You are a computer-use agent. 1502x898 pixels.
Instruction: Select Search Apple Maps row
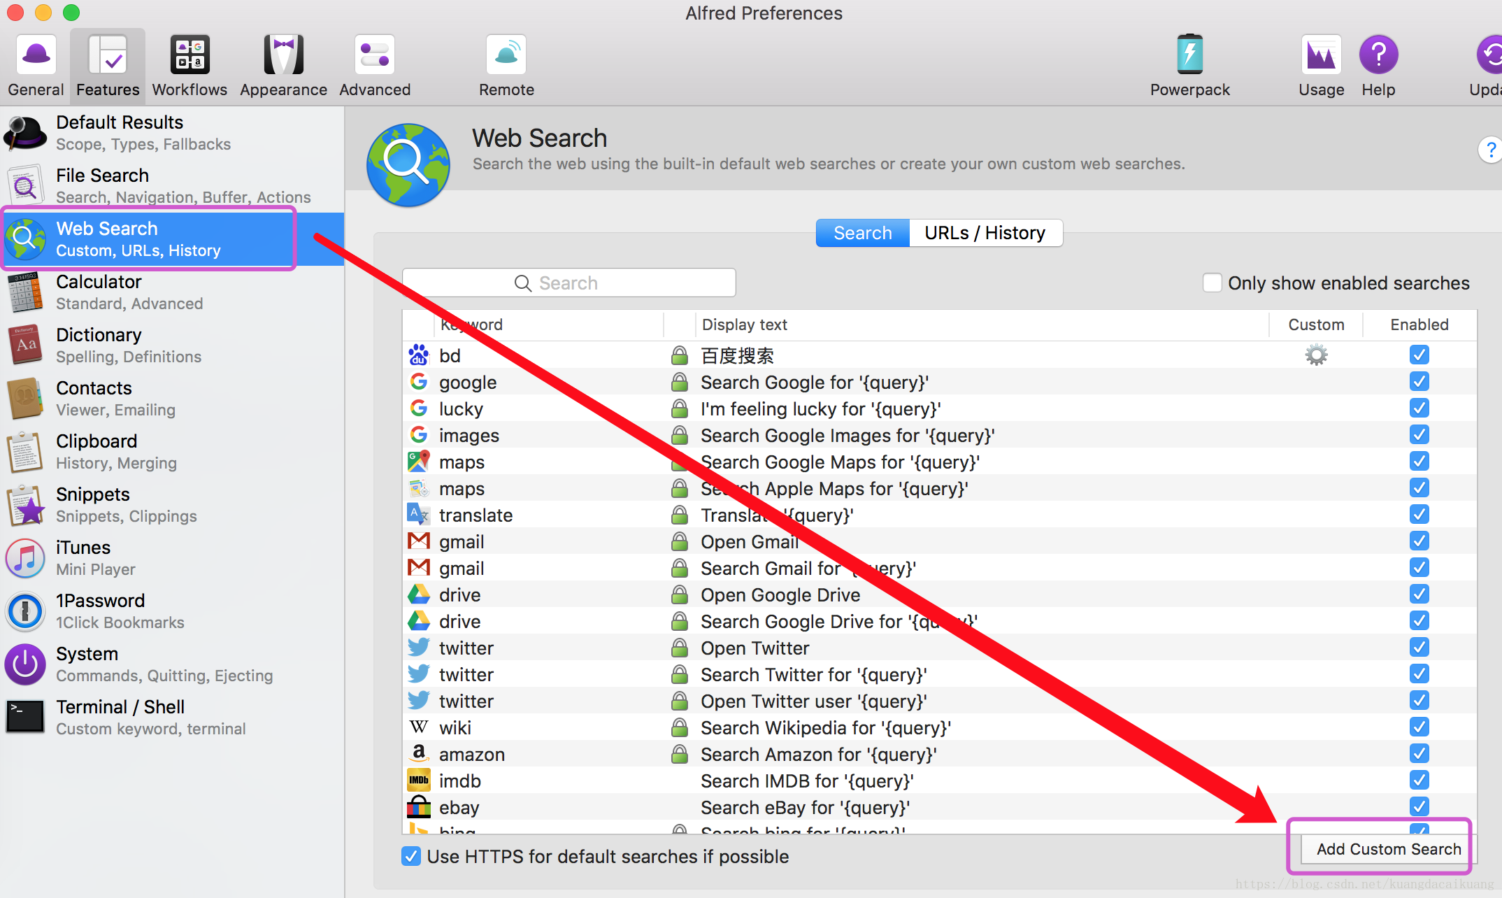[x=939, y=488]
